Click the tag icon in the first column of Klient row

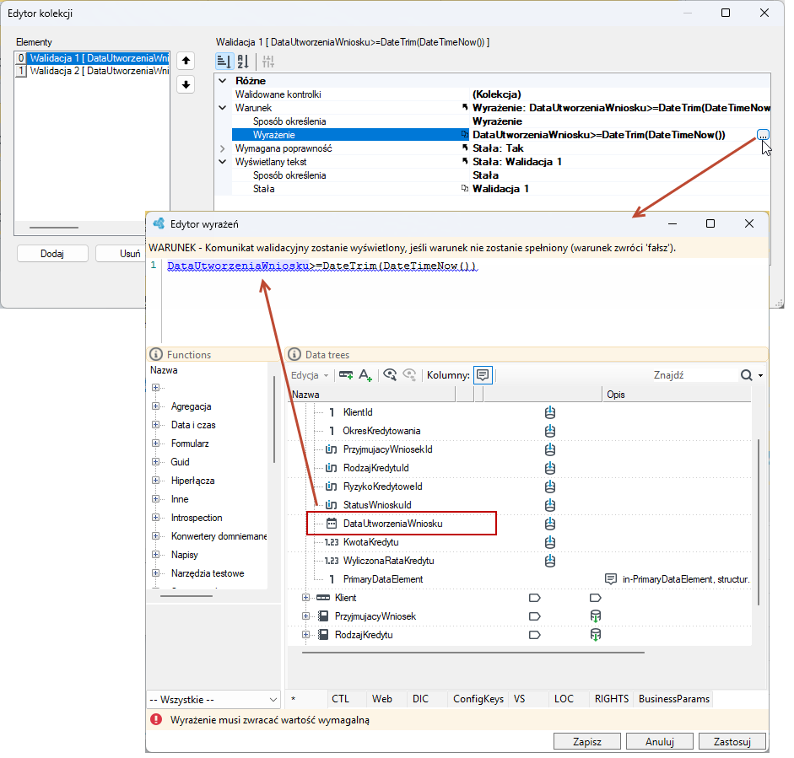(534, 598)
